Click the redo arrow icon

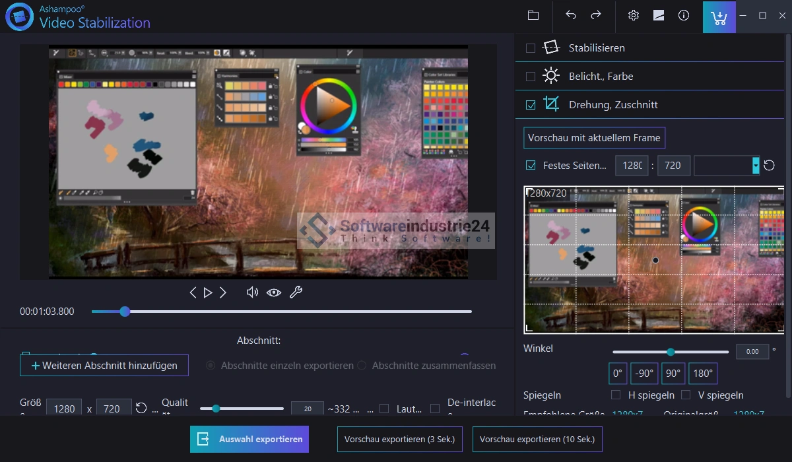(x=595, y=15)
